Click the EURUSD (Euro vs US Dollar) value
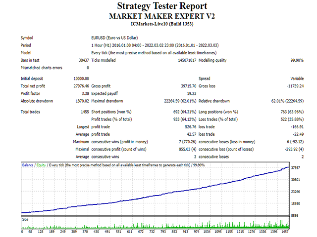Viewport: 317px width, 237px height. (114, 38)
